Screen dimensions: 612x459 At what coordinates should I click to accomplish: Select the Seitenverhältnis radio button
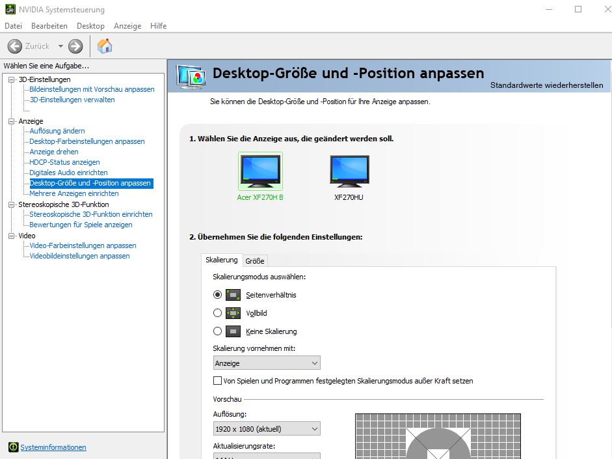pos(217,294)
